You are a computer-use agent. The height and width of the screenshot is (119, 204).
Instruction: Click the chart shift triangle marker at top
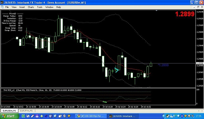[157, 10]
